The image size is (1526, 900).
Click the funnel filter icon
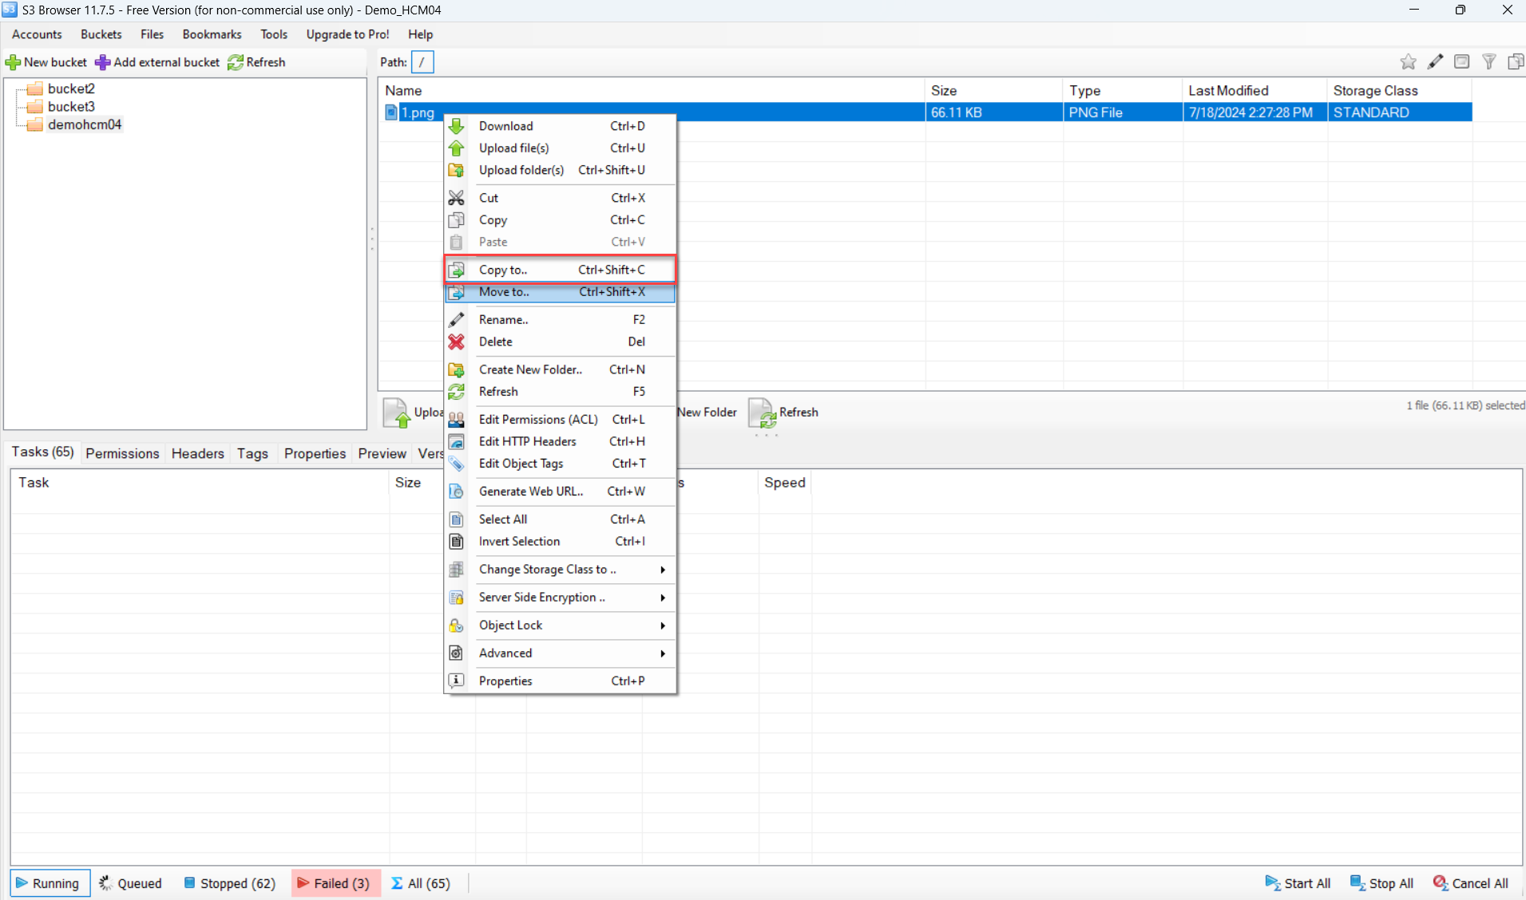[1488, 62]
